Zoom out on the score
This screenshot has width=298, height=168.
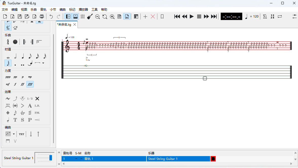[x=98, y=17]
